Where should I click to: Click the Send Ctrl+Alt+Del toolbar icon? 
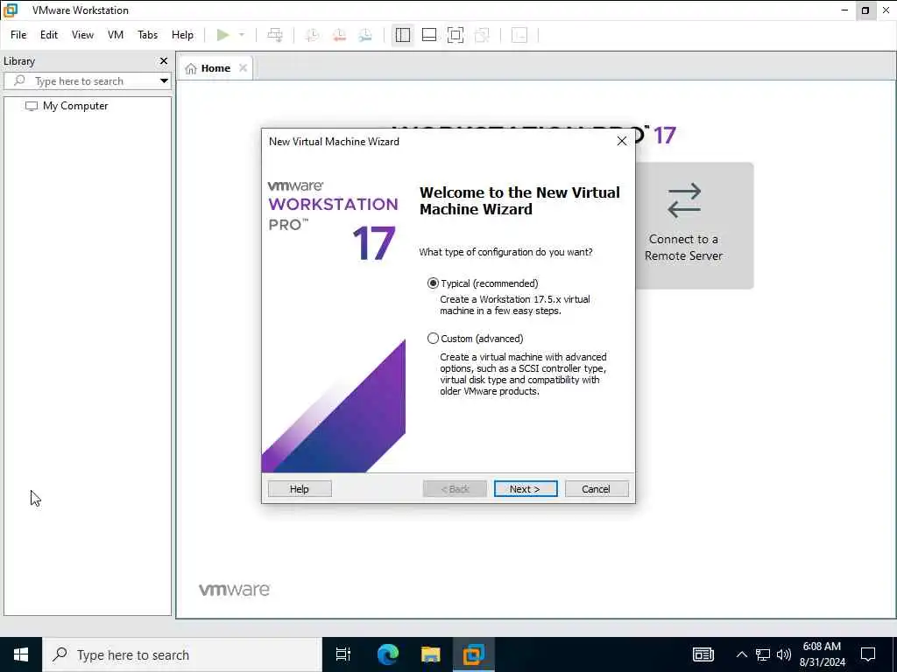275,35
